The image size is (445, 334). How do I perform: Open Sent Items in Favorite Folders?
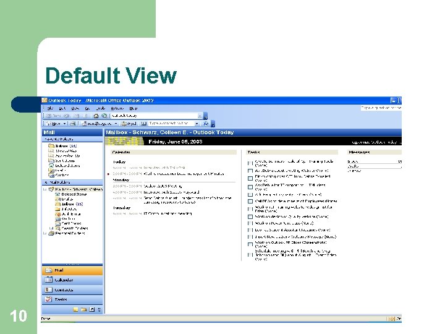[62, 160]
